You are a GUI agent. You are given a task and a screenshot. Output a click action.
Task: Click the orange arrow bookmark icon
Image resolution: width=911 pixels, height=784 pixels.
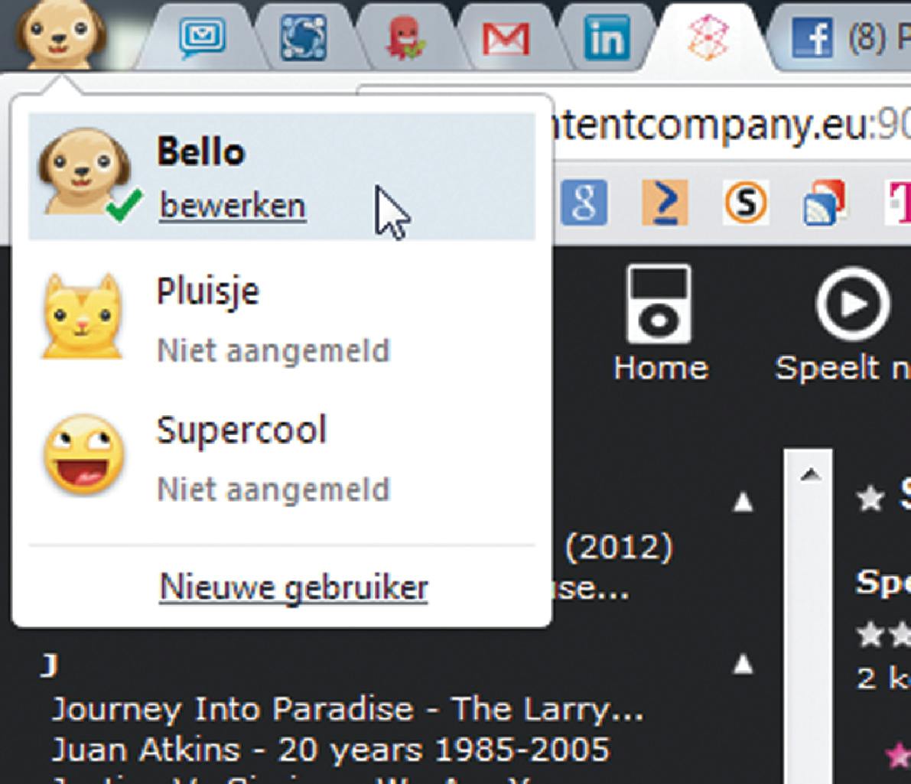pyautogui.click(x=665, y=203)
